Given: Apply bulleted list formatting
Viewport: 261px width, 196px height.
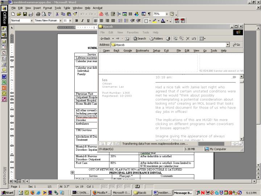Looking at the screenshot, I should (127, 21).
